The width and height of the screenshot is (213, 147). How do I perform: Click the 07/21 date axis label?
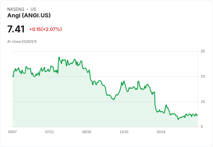tap(49, 132)
